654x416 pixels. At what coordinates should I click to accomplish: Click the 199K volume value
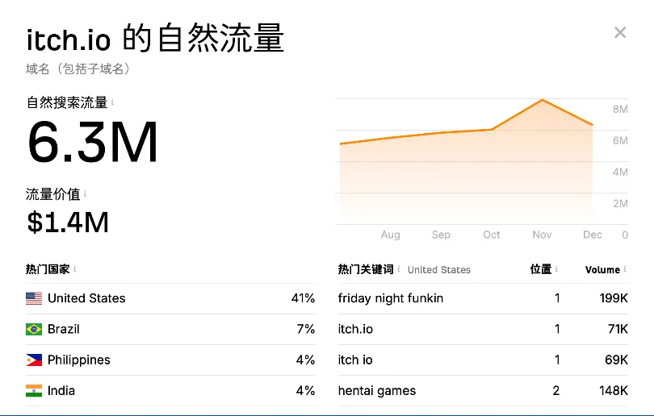[x=614, y=298]
